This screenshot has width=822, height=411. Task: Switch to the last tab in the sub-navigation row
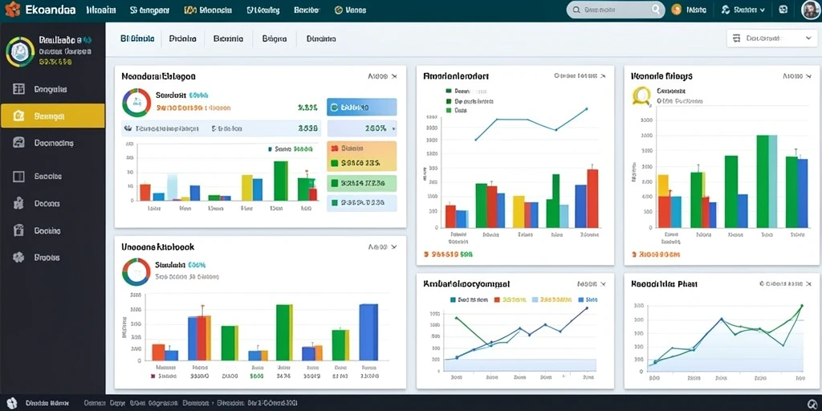[x=321, y=39]
